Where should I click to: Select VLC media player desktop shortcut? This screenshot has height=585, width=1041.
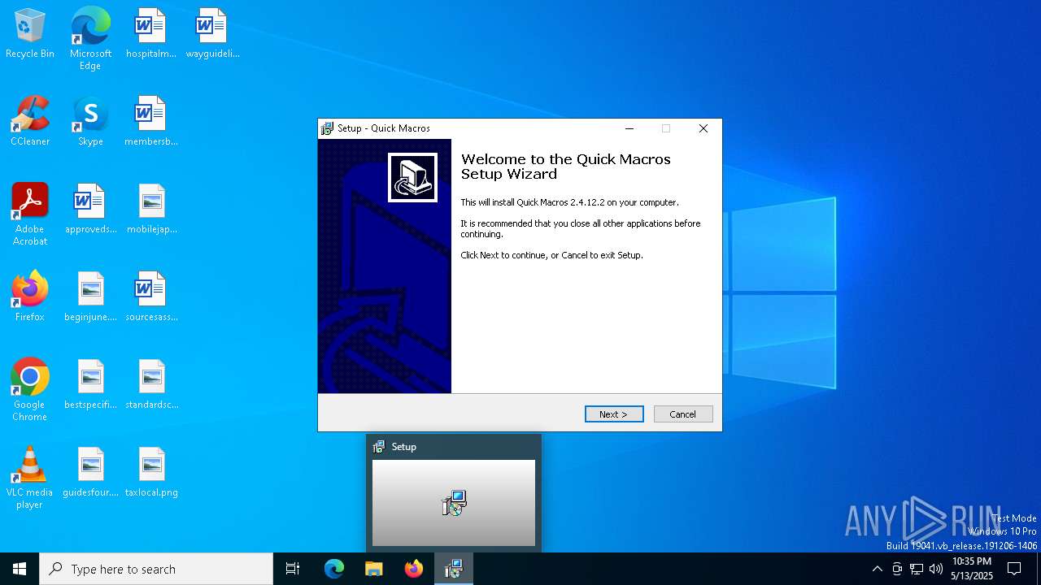click(x=30, y=478)
